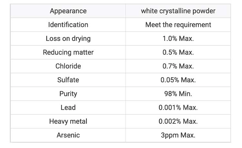Click the Lead row label
The image size is (242, 148).
[68, 107]
